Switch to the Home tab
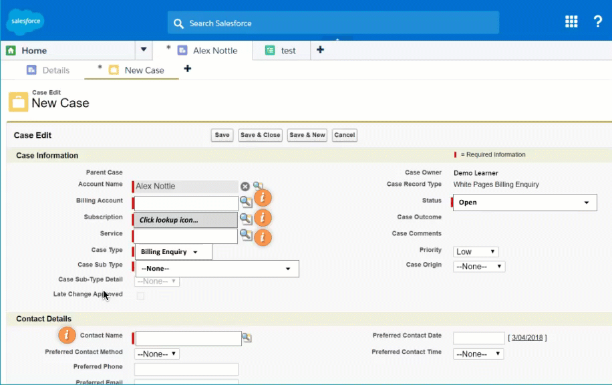 click(x=34, y=50)
